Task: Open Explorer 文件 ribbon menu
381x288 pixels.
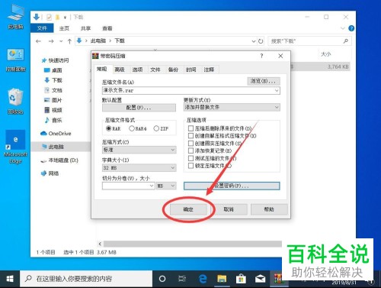Action: pyautogui.click(x=42, y=28)
